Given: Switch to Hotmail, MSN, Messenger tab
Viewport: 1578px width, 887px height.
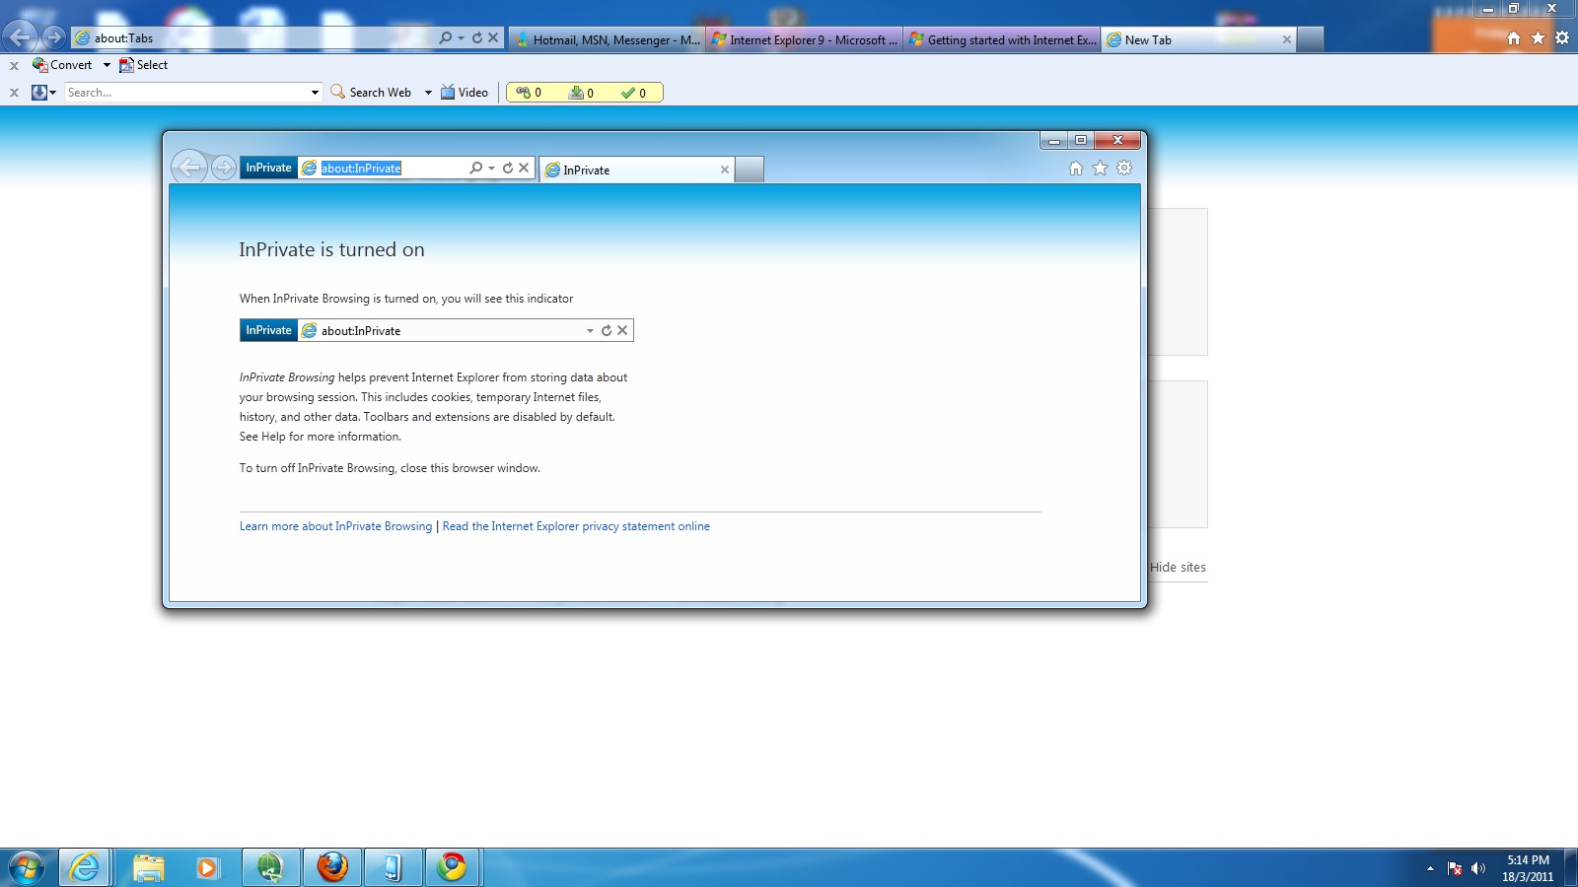Looking at the screenshot, I should tap(608, 40).
